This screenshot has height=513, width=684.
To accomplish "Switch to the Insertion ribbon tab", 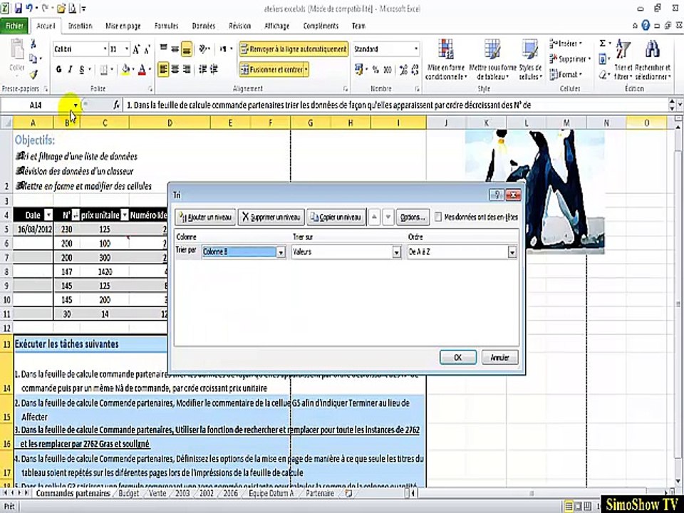I will [x=81, y=26].
